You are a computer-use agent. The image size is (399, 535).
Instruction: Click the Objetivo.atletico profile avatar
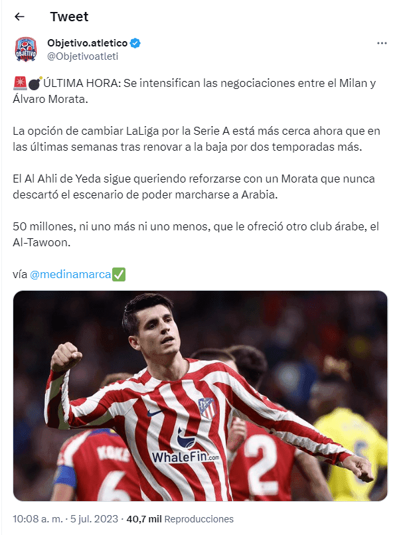point(26,50)
